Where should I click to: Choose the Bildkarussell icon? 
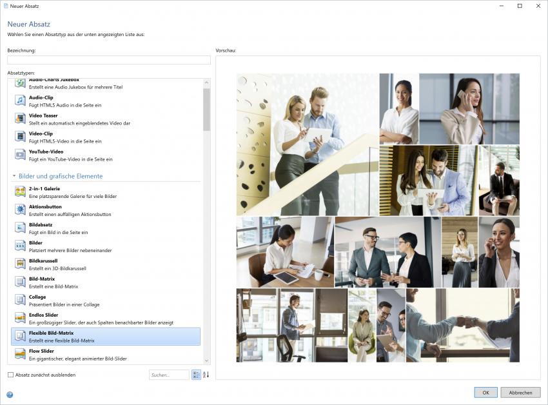point(20,264)
